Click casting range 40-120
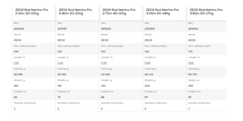243x121 pixels. pyautogui.click(x=105, y=74)
